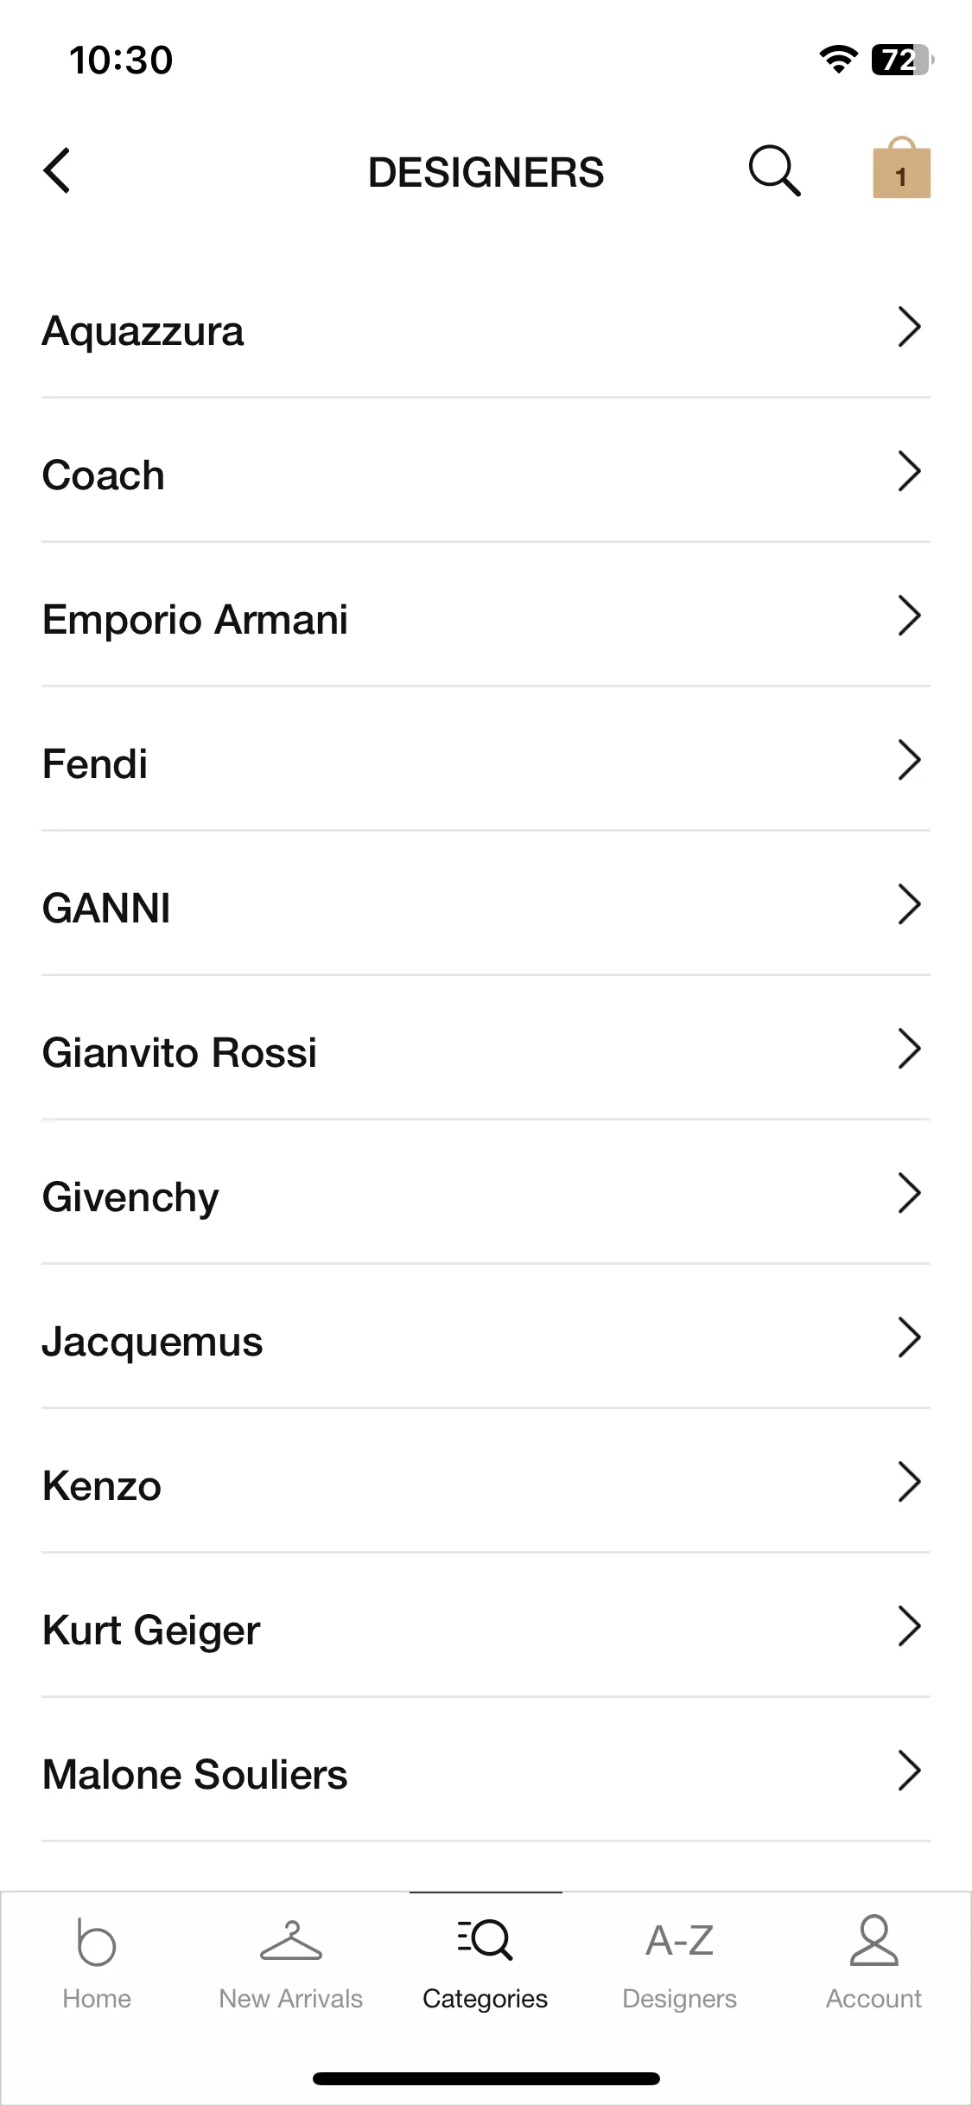
Task: Switch to the New Arrivals tab label
Action: [x=291, y=1999]
